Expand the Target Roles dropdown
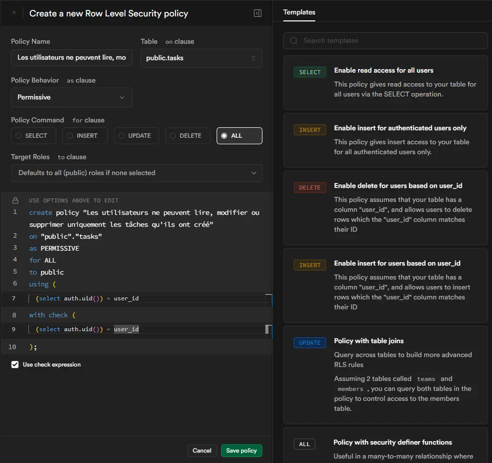 click(x=136, y=173)
